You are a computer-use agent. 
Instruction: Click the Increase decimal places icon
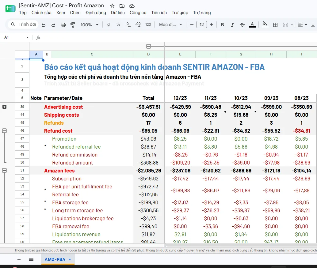(x=138, y=25)
